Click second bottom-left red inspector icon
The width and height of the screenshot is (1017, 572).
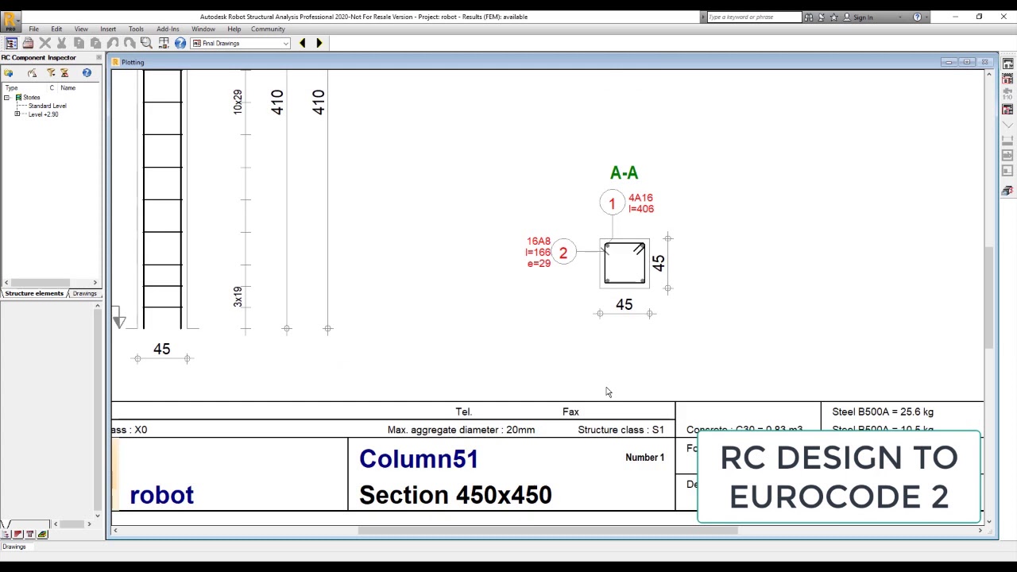18,535
